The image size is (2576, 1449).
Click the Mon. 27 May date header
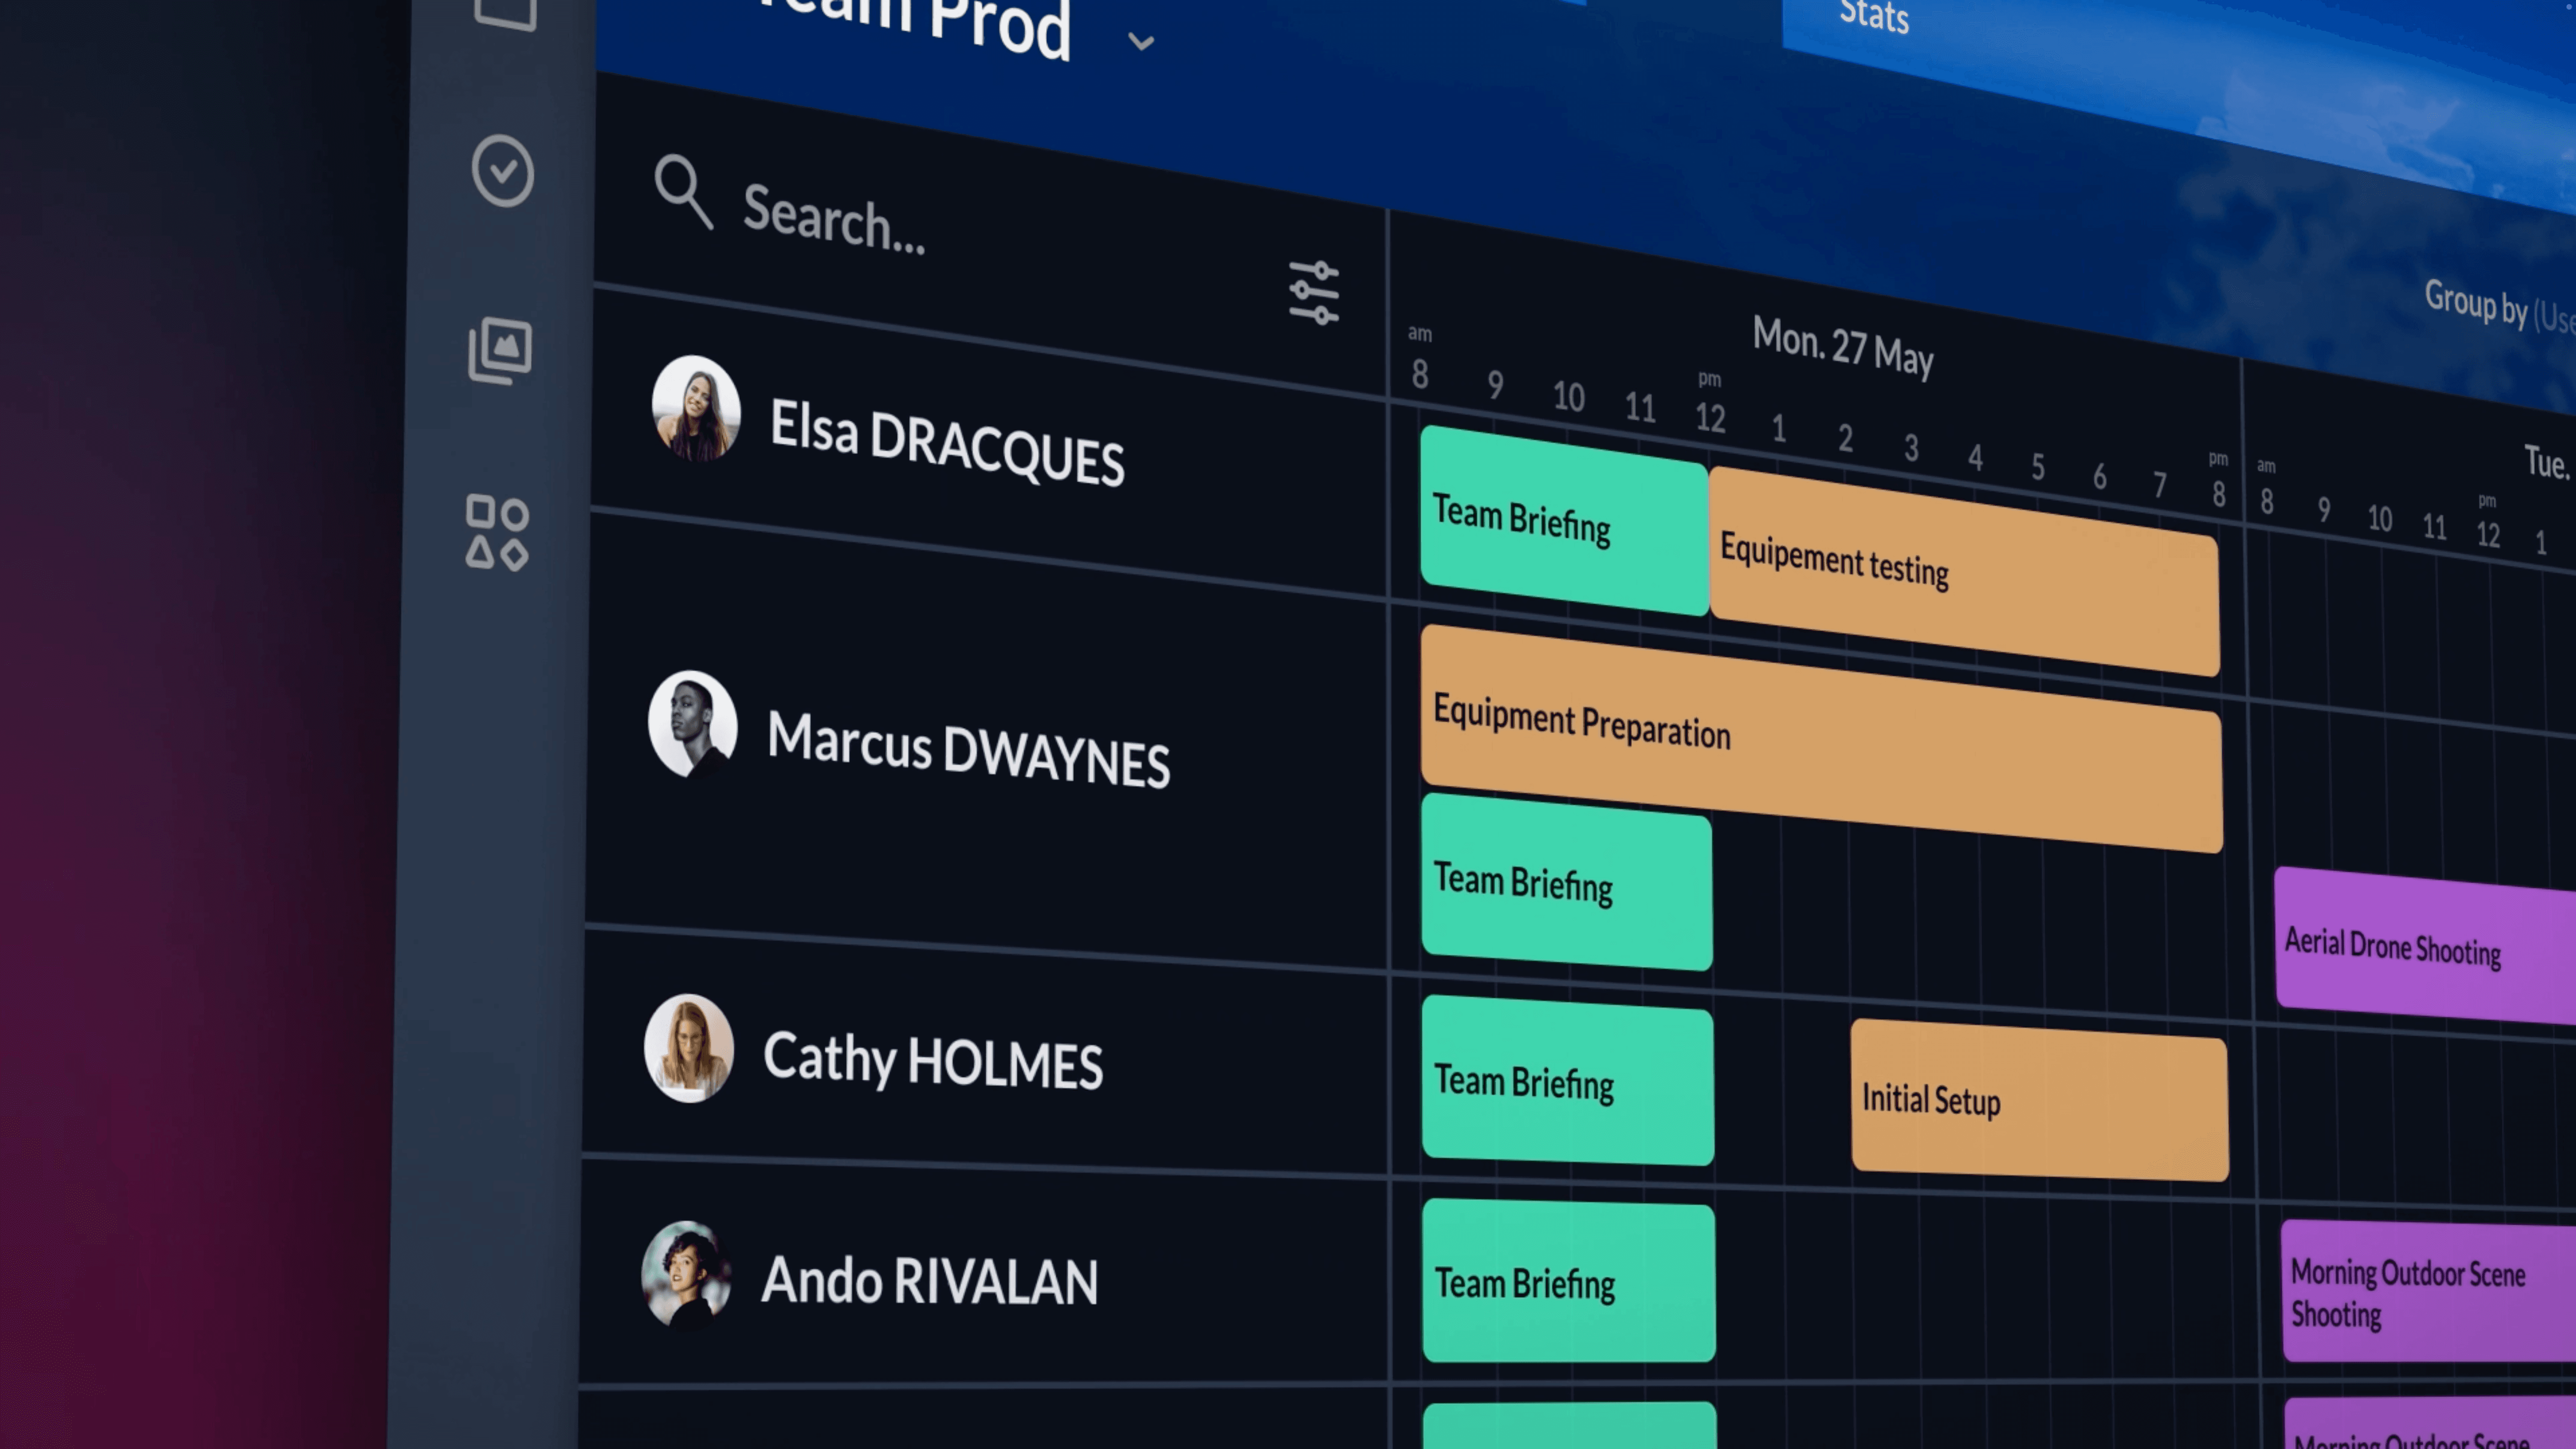point(1842,346)
